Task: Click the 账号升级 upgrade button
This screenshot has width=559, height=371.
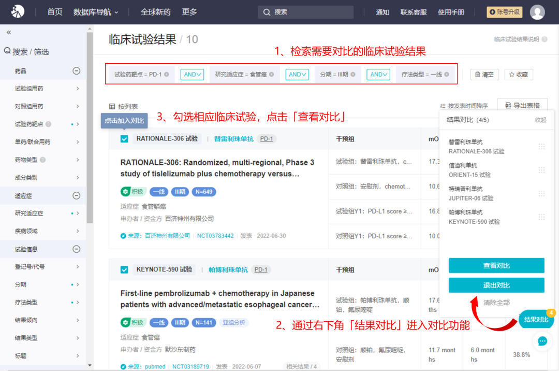Action: (x=505, y=12)
